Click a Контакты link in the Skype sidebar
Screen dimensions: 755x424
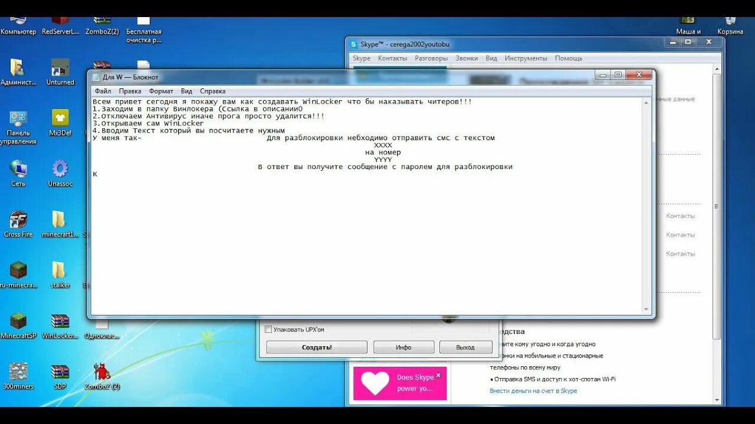[680, 216]
